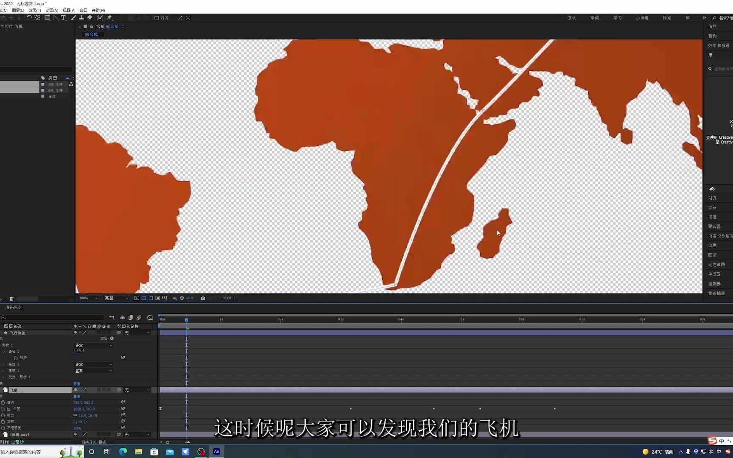
Task: Open grid and guide options
Action: (x=165, y=298)
